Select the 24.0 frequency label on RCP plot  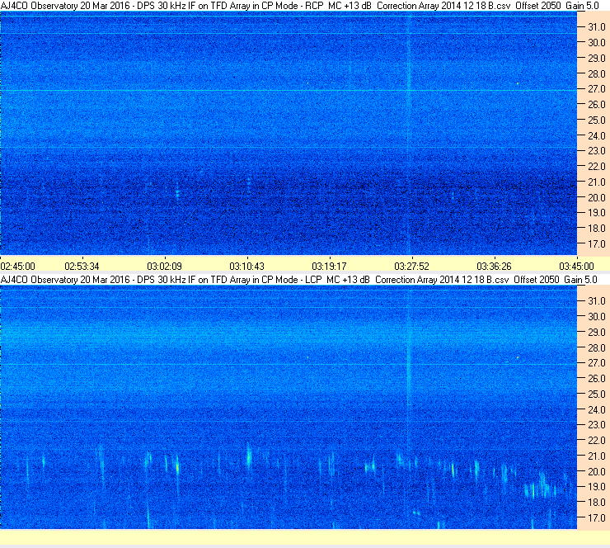tap(597, 136)
